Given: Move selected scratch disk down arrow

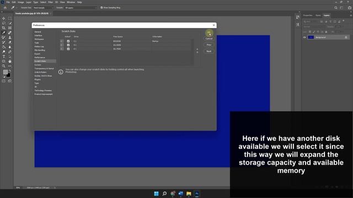Looking at the screenshot, I should (197, 52).
